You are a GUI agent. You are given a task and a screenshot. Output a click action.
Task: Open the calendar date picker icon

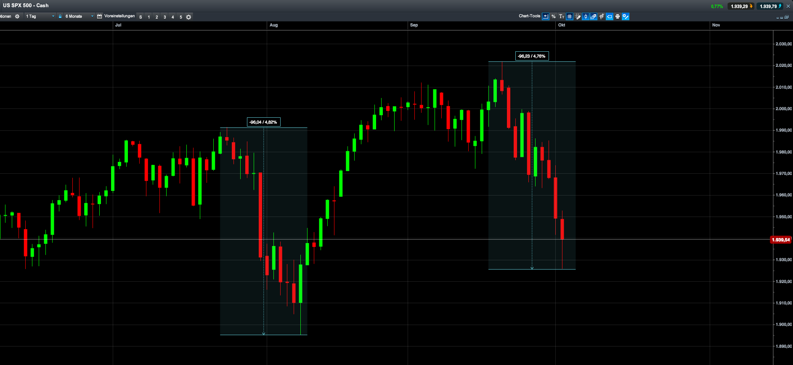point(100,16)
